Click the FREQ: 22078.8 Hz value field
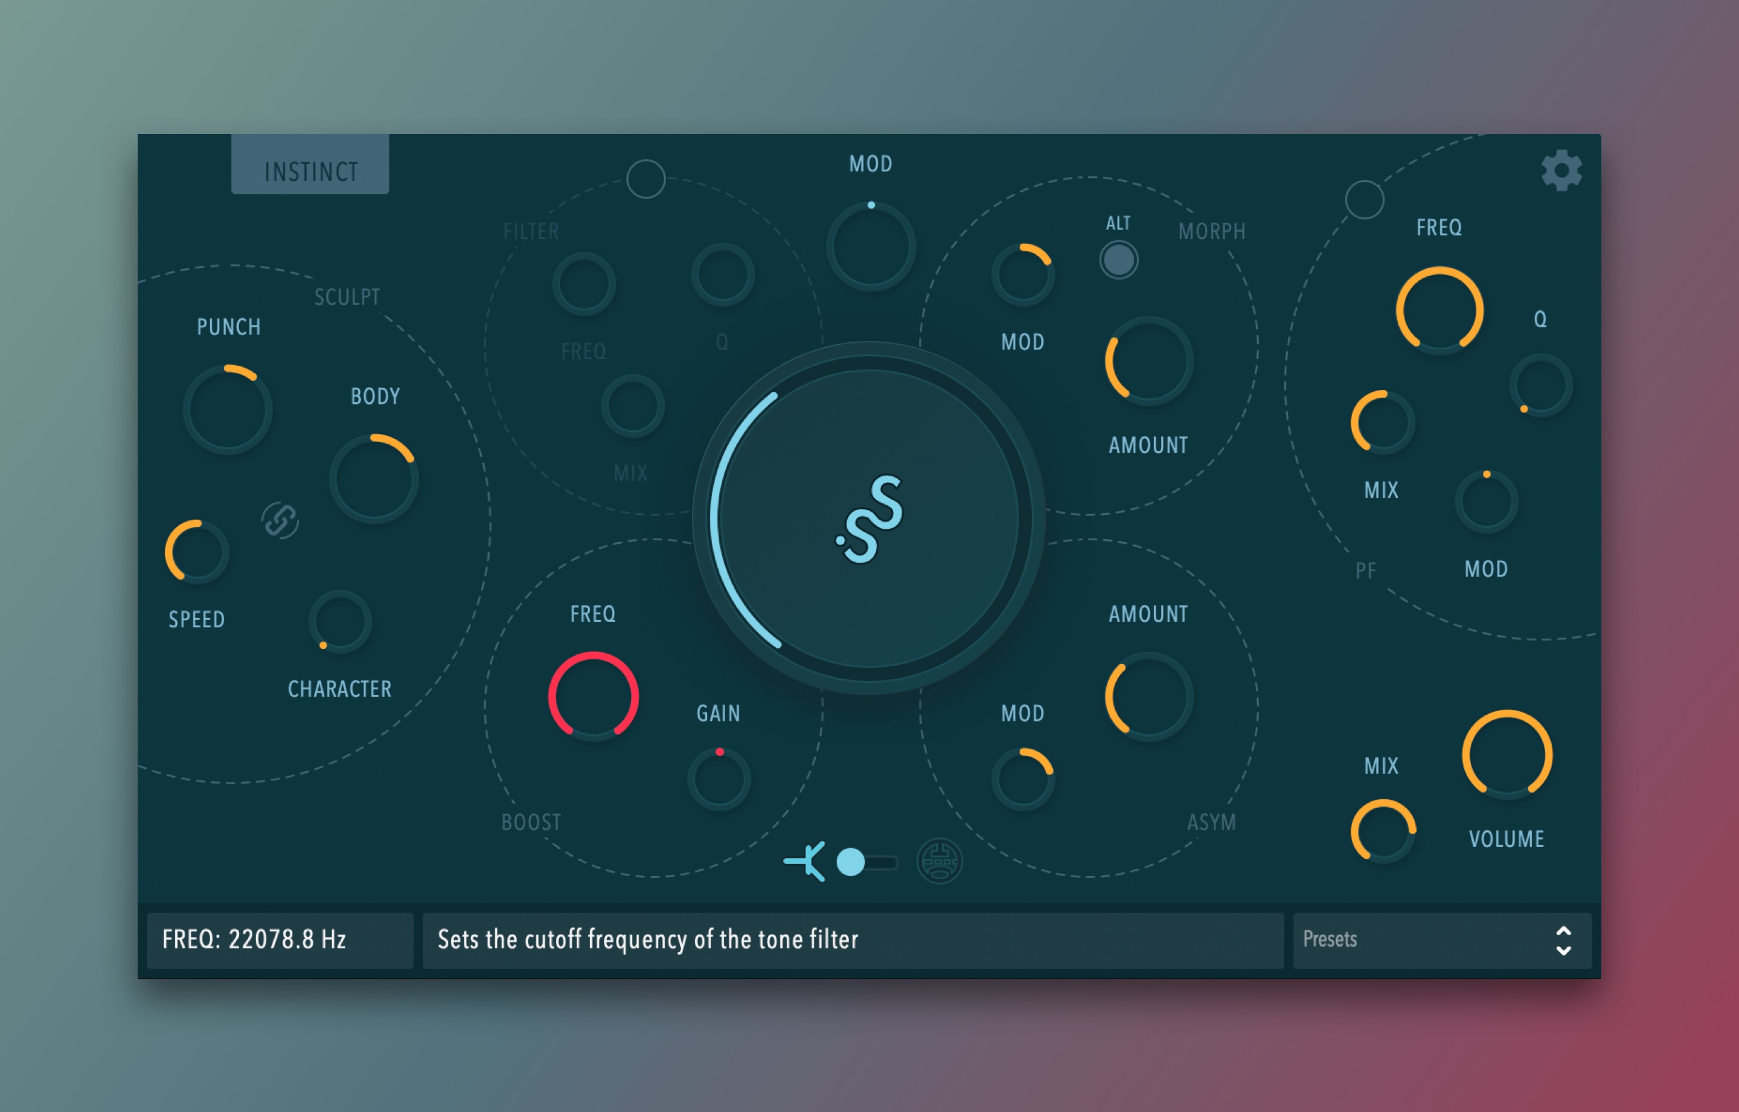1739x1112 pixels. point(280,940)
